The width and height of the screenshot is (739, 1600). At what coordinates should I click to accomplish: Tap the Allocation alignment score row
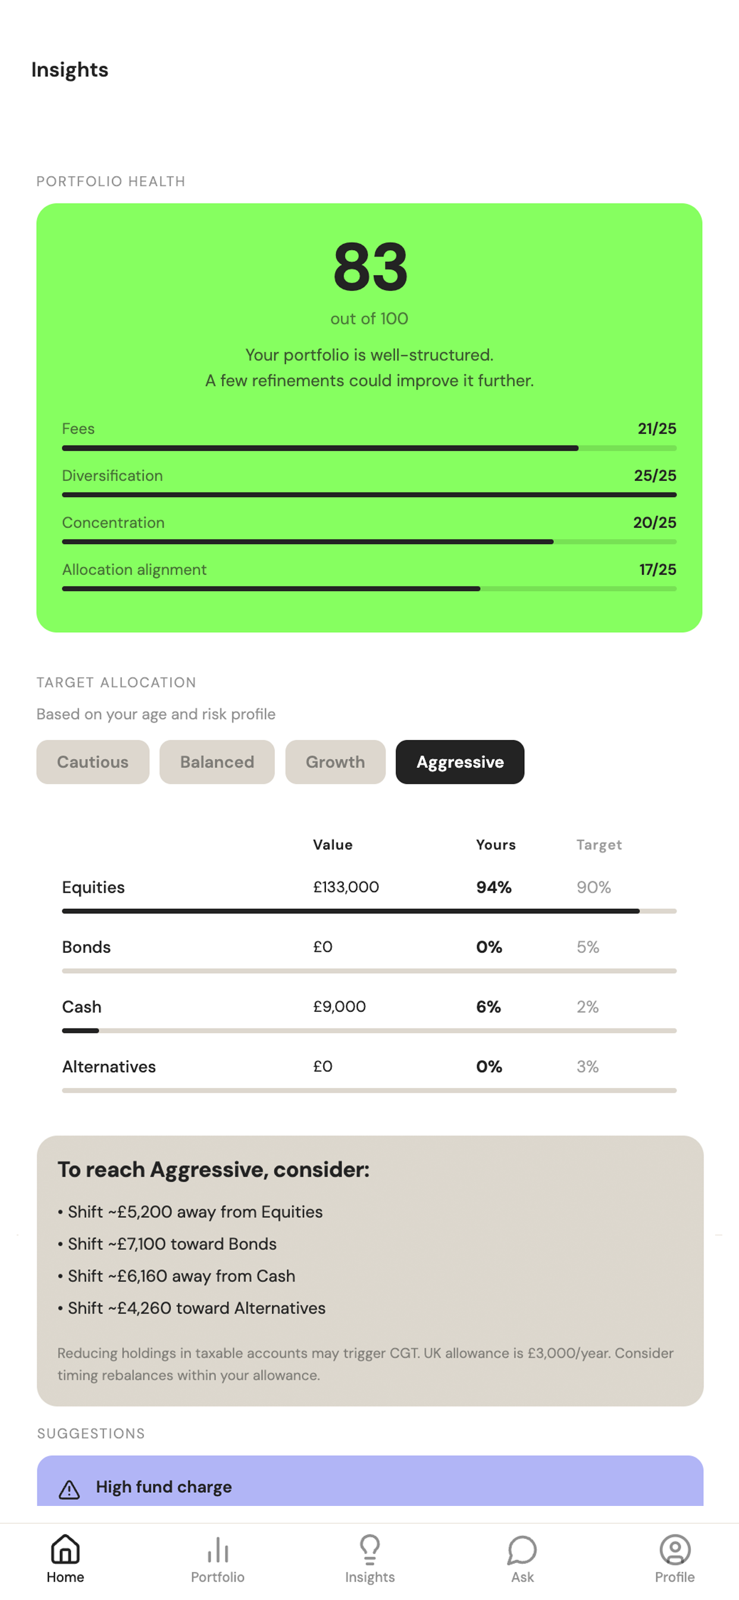[369, 570]
